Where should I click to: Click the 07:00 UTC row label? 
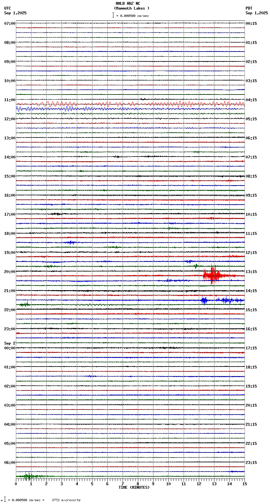coord(10,24)
